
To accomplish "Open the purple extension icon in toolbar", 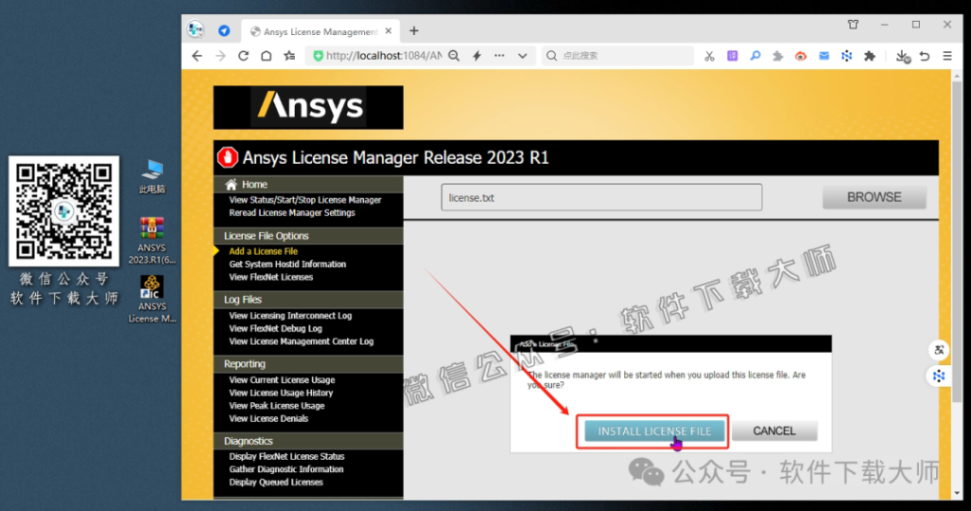I will tap(733, 56).
